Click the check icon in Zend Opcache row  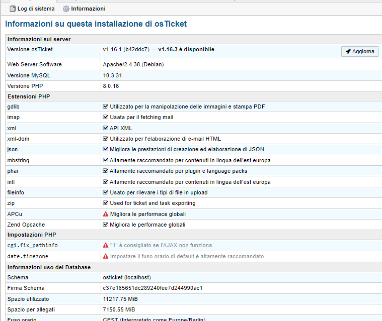pyautogui.click(x=105, y=225)
